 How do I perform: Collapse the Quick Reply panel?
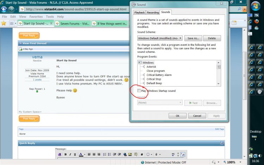point(222,143)
